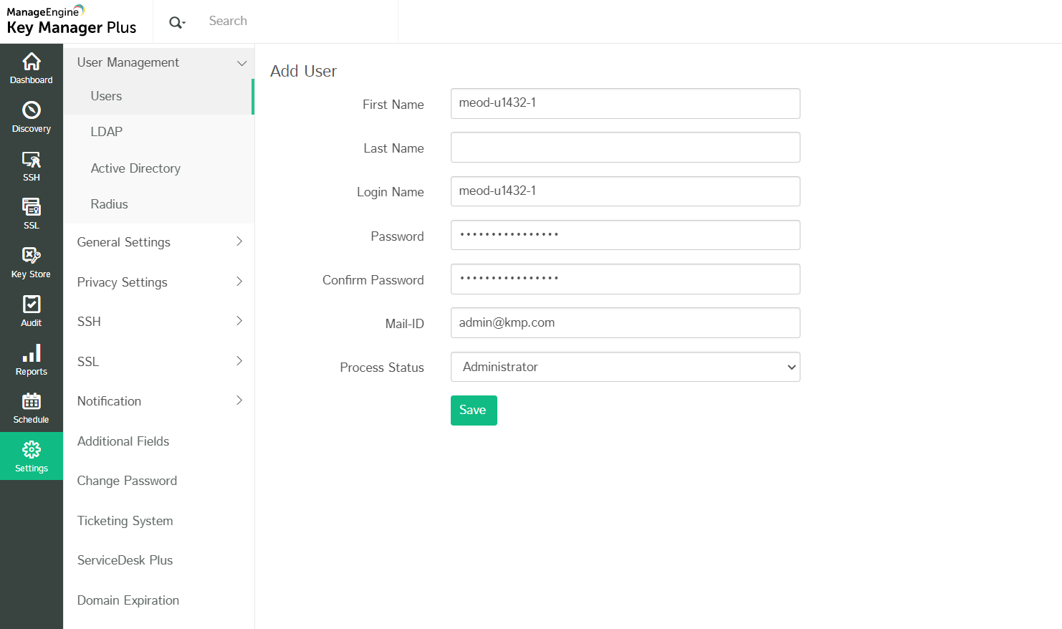Go to the Discovery section icon

point(32,111)
